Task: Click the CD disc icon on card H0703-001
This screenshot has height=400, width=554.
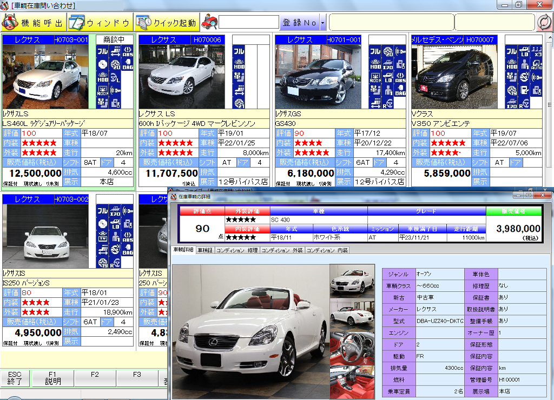Action: (x=103, y=64)
